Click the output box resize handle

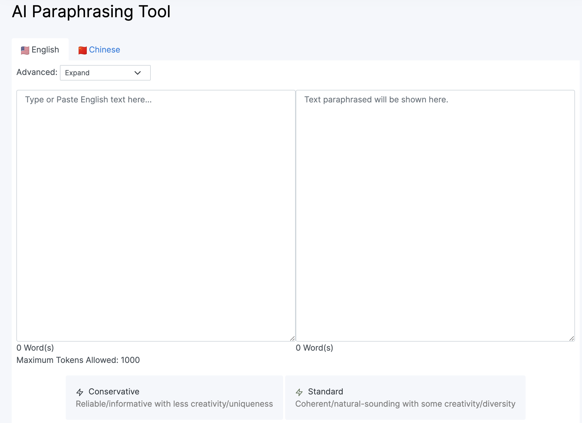[x=571, y=338]
